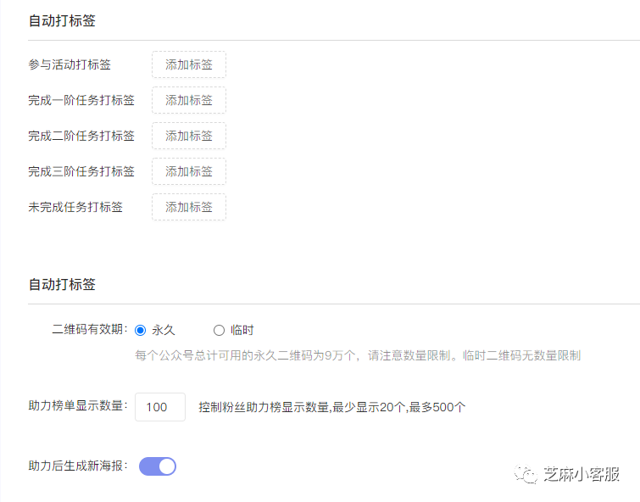Add tag for 参与活动打标签
This screenshot has width=640, height=502.
tap(189, 64)
